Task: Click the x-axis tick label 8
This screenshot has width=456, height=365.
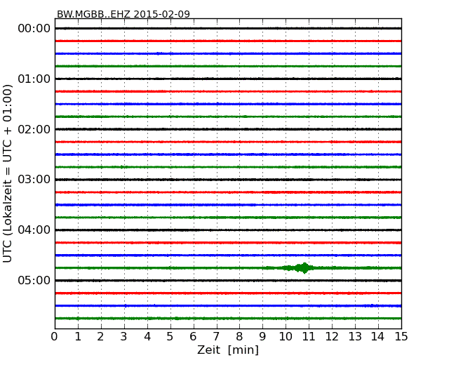Action: 239,337
